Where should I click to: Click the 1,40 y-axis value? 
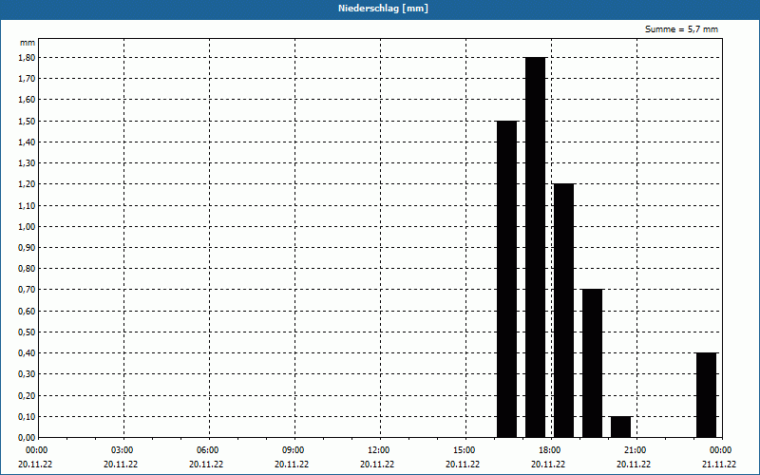click(28, 142)
